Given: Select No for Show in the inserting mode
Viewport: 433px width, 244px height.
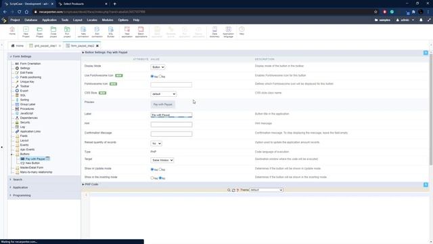Looking at the screenshot, I should (x=160, y=178).
